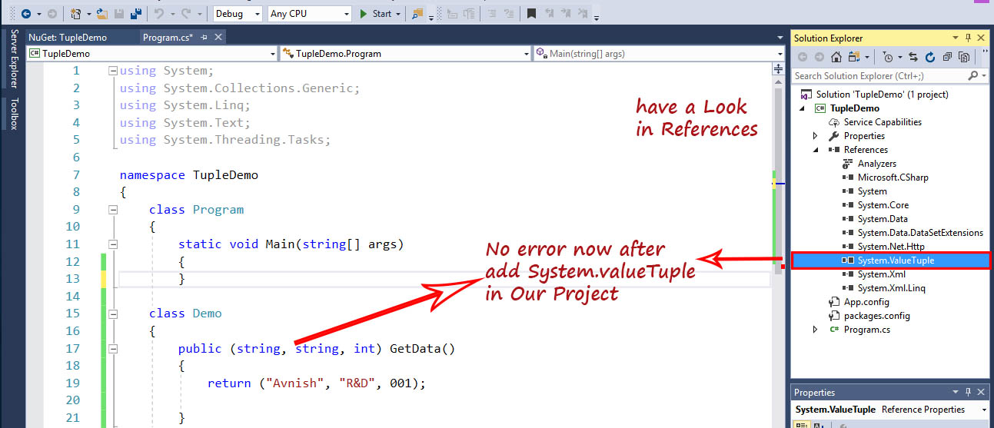994x428 pixels.
Task: Click the Navigate Backward toolbar icon
Action: (x=26, y=13)
